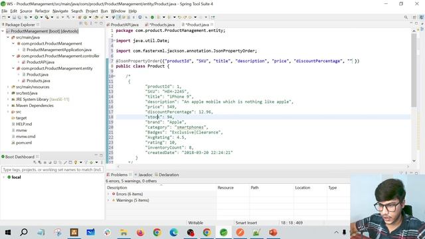425x239 pixels.
Task: Open the Project menu
Action: coord(92,11)
